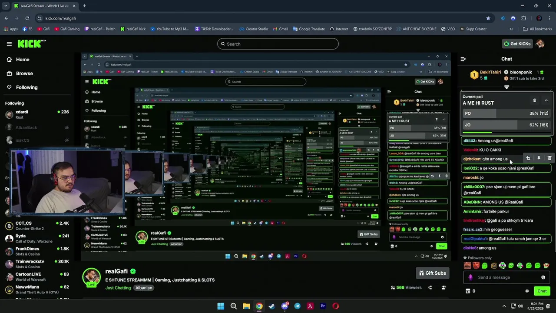
Task: Click the green Chat send button
Action: (542, 291)
